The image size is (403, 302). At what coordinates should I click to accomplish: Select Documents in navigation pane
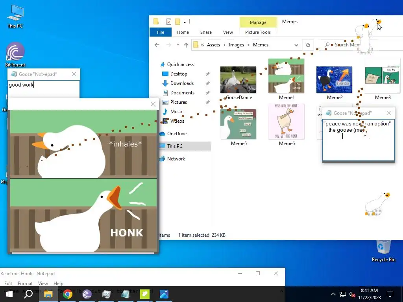pyautogui.click(x=182, y=93)
